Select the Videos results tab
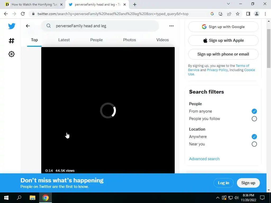Image resolution: width=271 pixels, height=203 pixels. pos(162,40)
